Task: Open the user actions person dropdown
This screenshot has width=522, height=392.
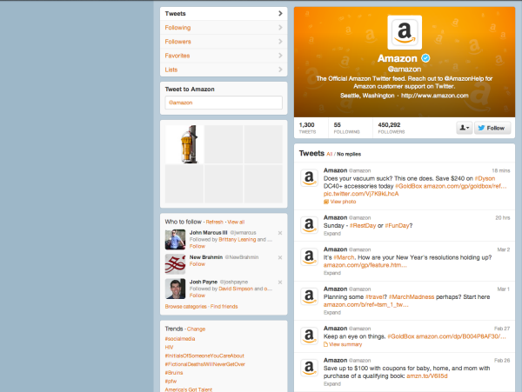Action: point(464,128)
